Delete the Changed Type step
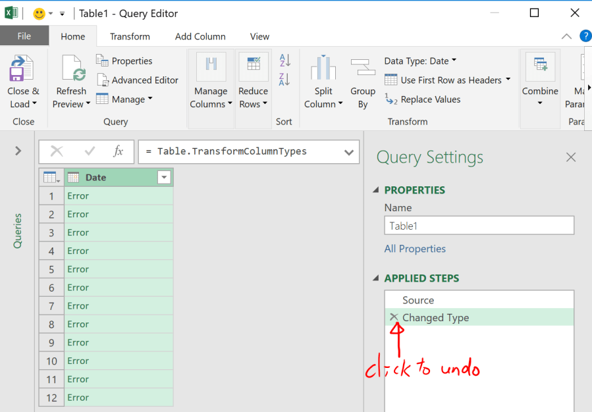Screen dimensions: 592x412 (x=394, y=317)
